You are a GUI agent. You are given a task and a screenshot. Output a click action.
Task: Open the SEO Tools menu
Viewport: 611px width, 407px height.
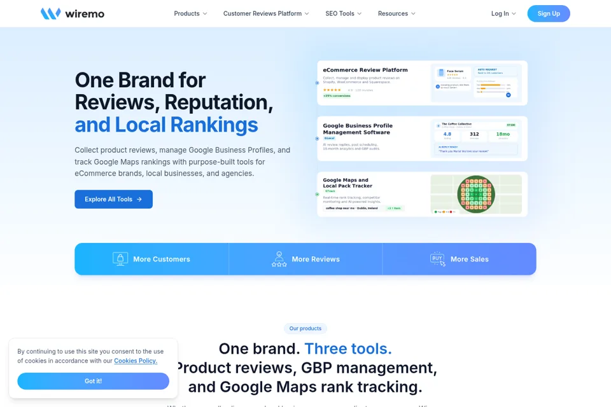coord(343,13)
